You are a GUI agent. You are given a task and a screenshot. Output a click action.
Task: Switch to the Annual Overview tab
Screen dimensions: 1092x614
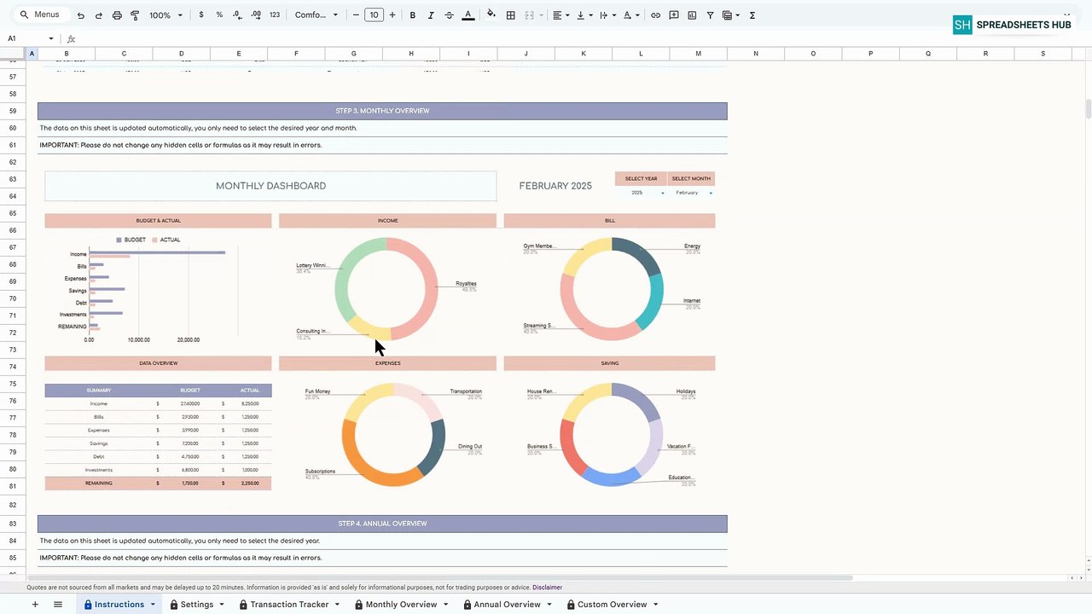pos(507,605)
